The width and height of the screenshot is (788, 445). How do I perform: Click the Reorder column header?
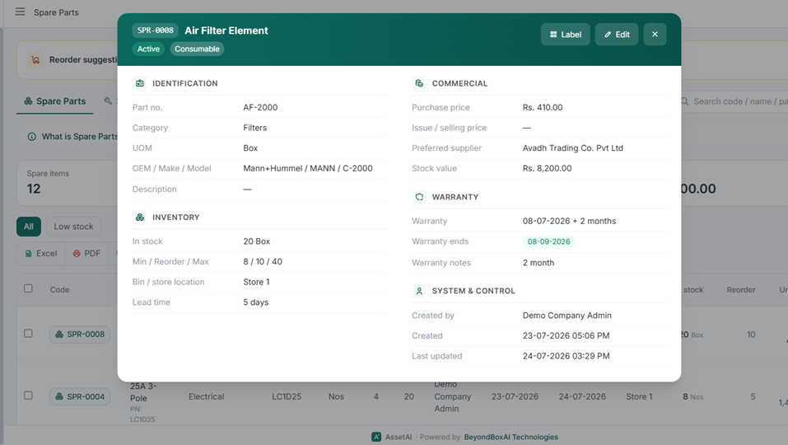pos(741,289)
